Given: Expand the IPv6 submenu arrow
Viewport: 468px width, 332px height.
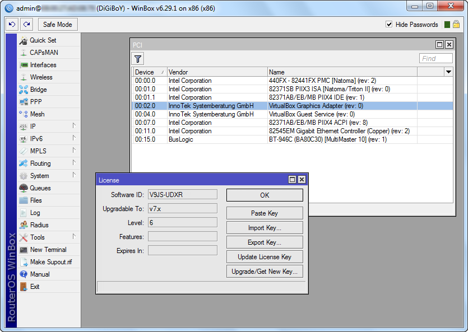Looking at the screenshot, I should (x=74, y=138).
